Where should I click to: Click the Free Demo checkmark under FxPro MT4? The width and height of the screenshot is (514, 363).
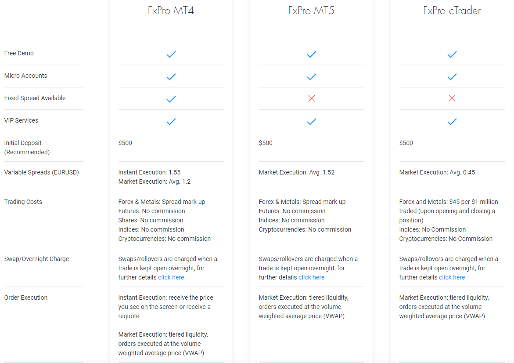click(x=171, y=54)
